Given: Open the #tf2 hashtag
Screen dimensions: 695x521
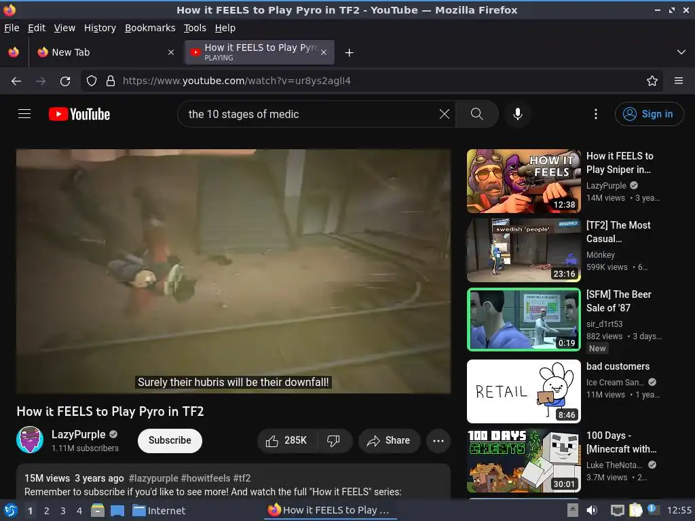Looking at the screenshot, I should pos(242,478).
